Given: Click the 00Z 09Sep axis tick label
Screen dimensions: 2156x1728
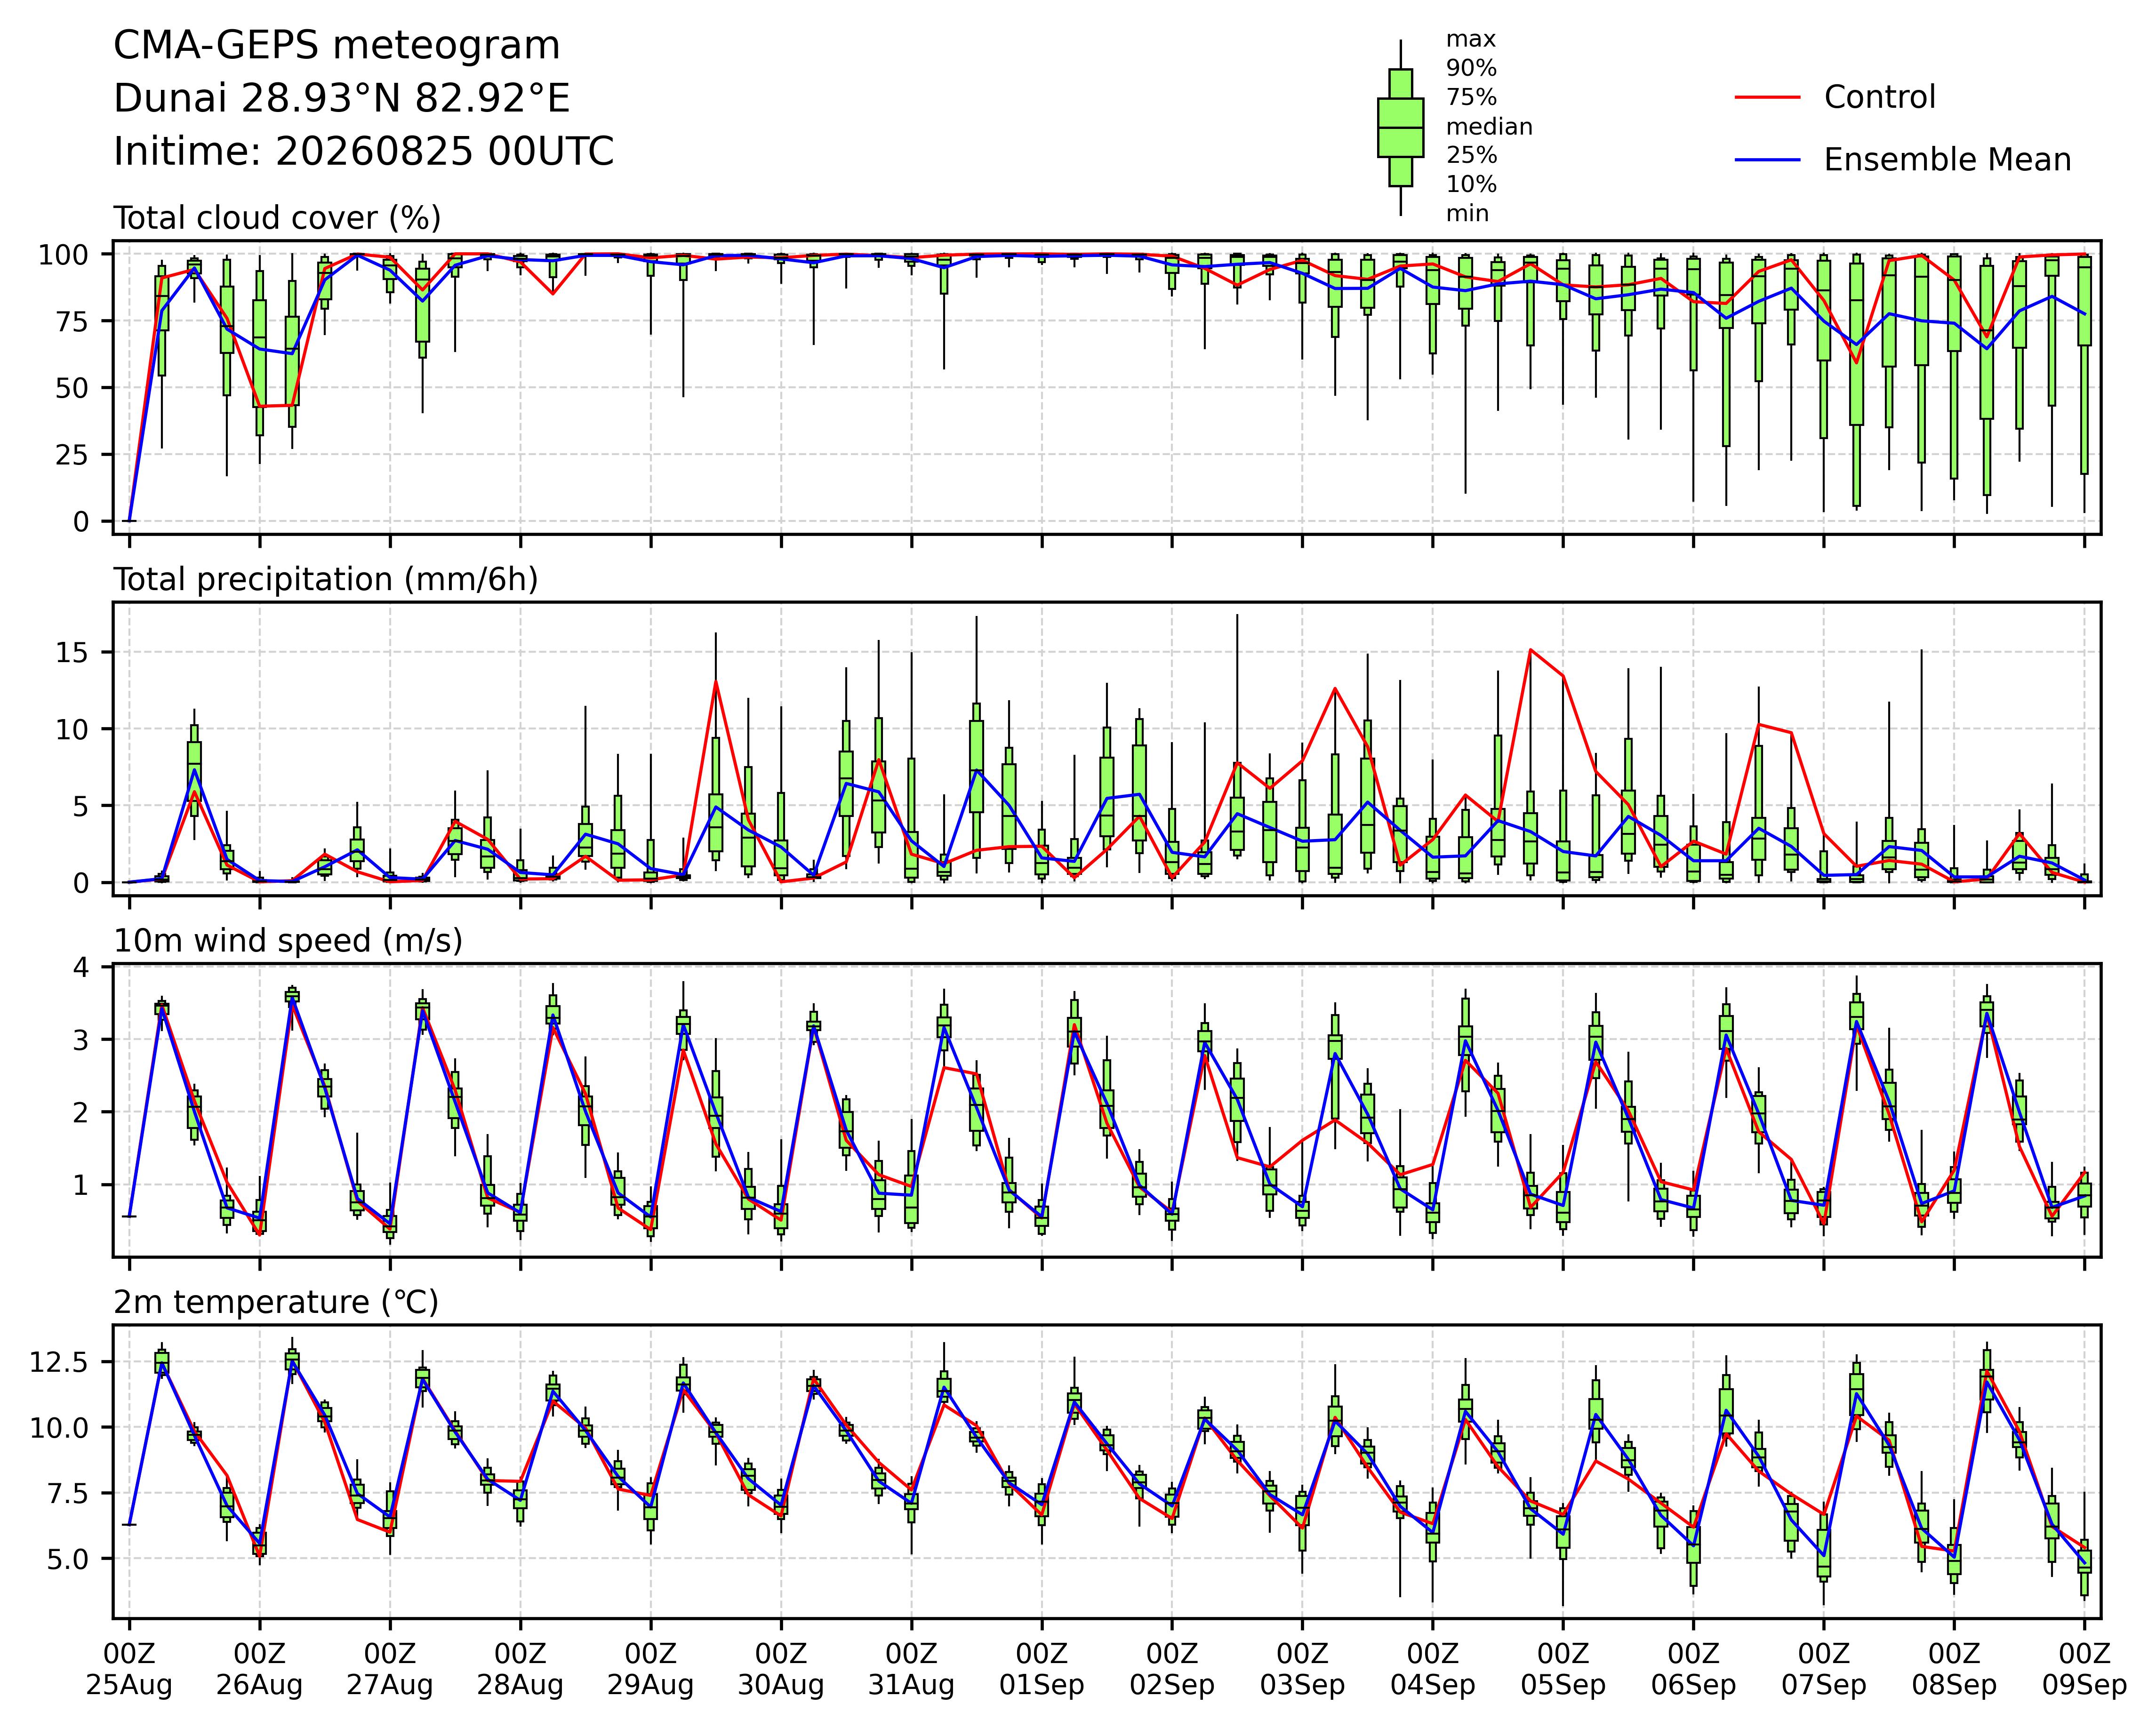Looking at the screenshot, I should pyautogui.click(x=2084, y=1669).
